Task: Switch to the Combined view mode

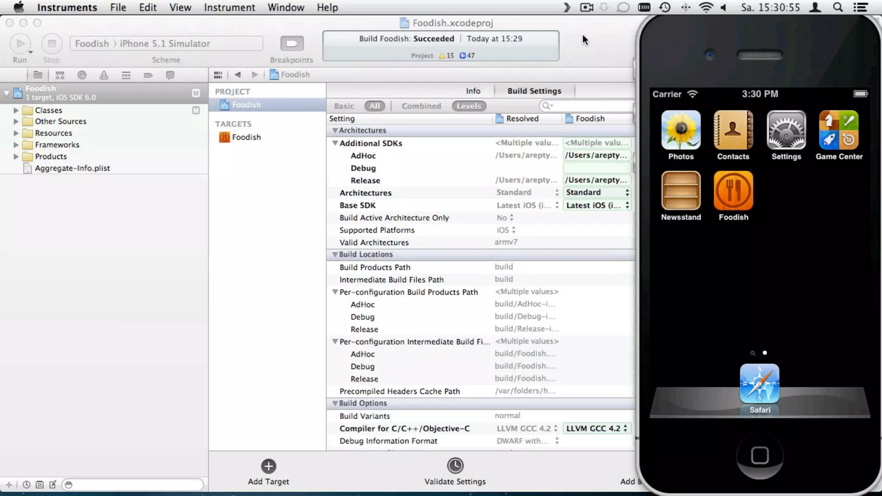Action: [x=421, y=106]
